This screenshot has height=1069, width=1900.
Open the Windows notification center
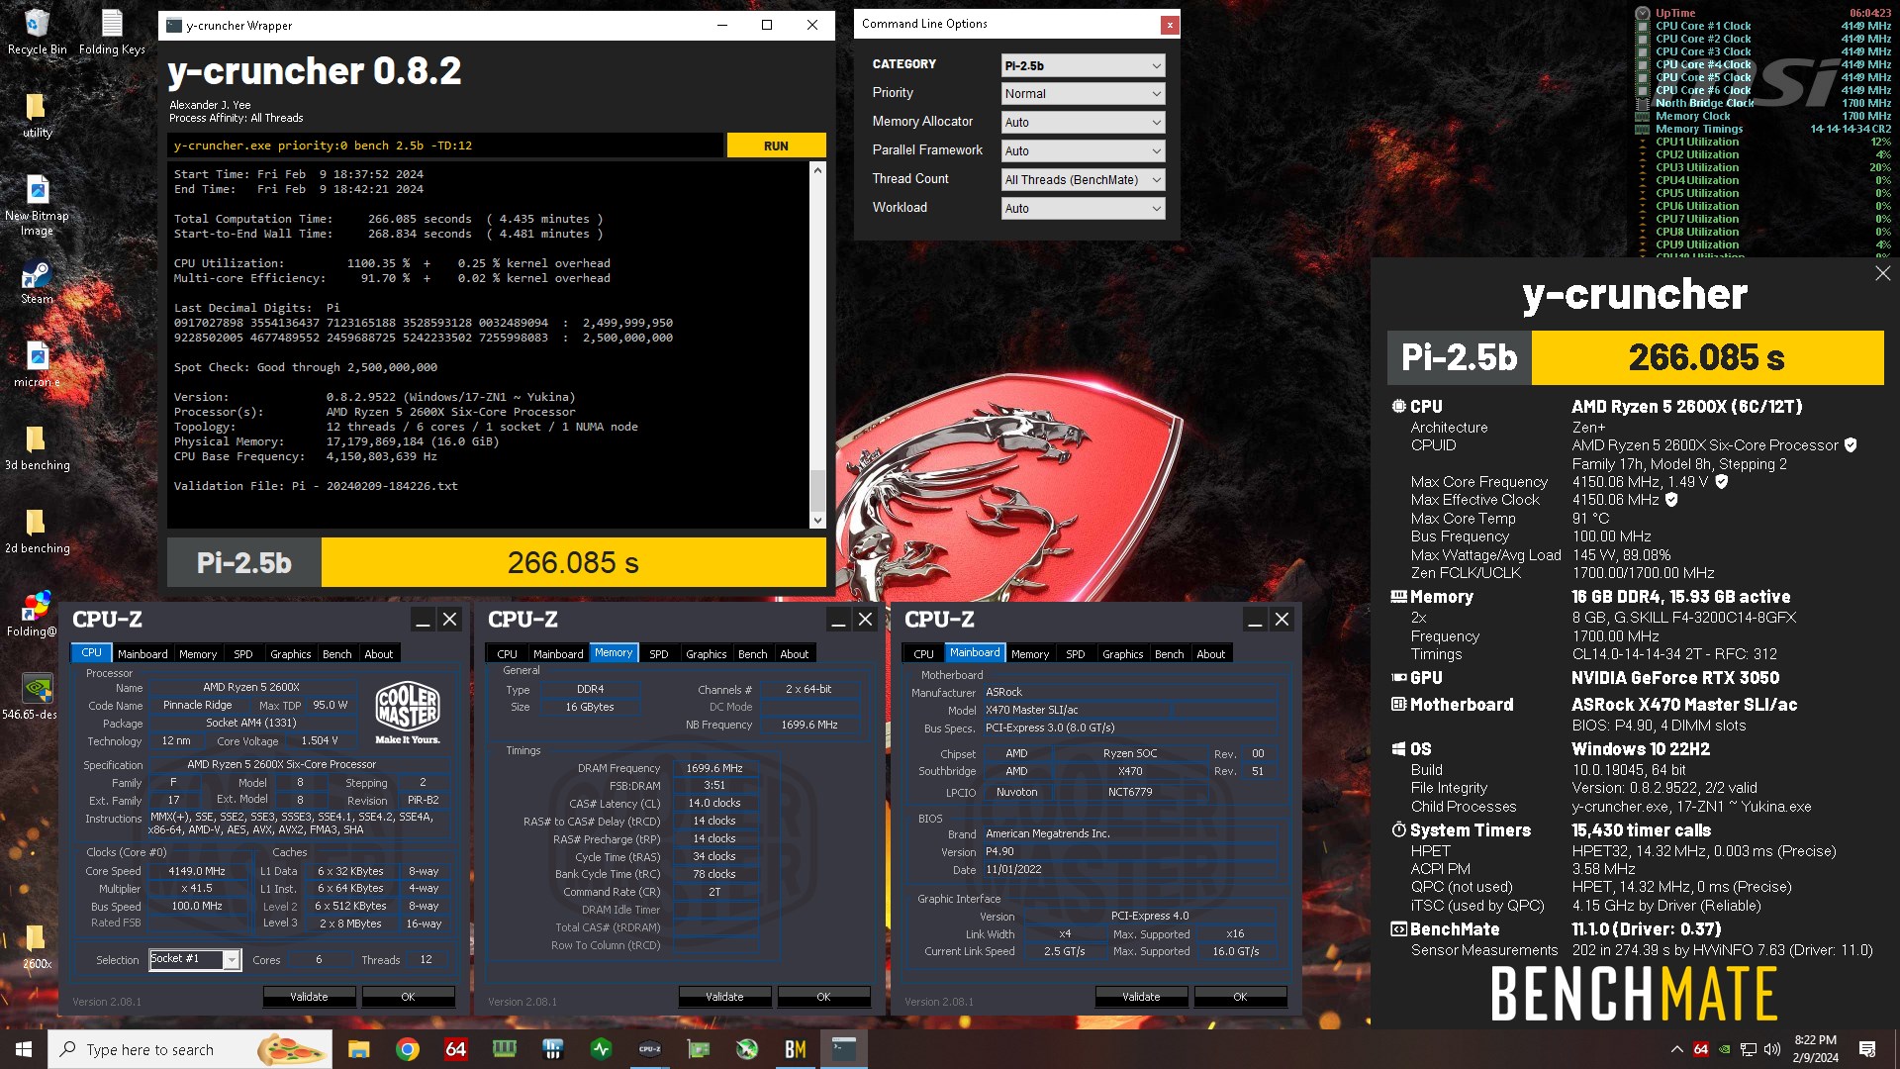click(x=1867, y=1049)
